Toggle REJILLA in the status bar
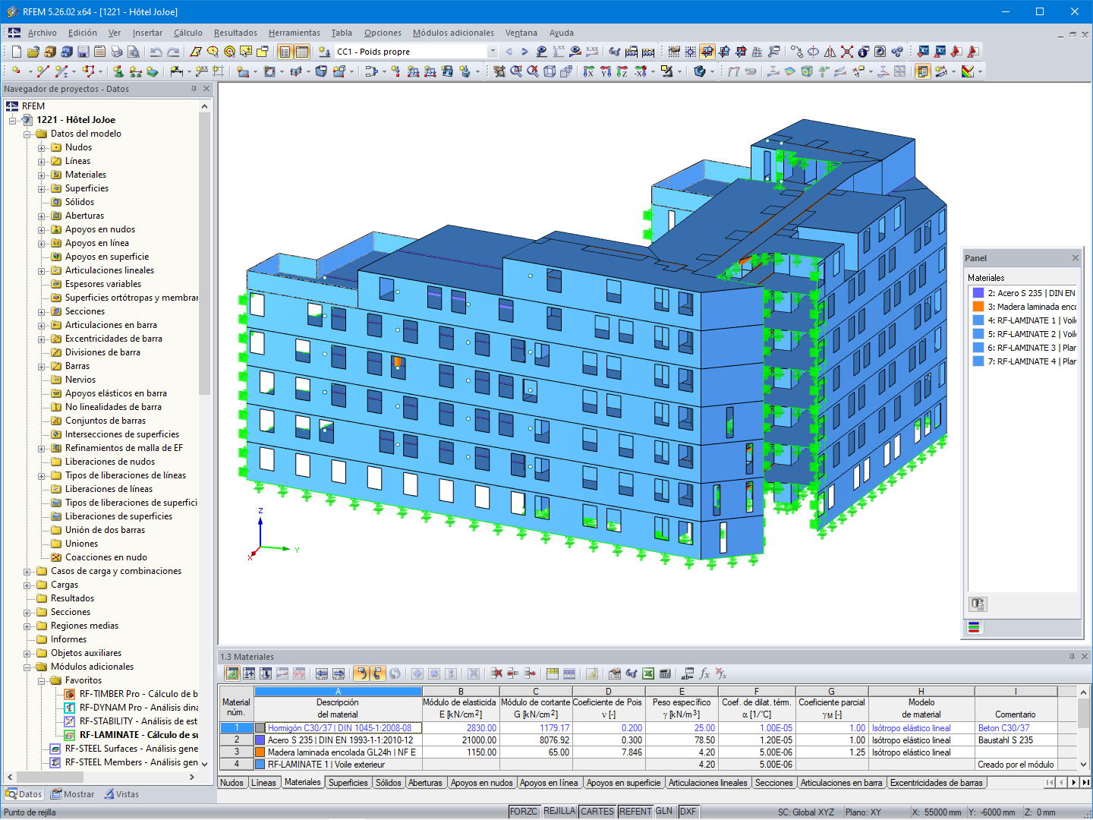This screenshot has width=1093, height=820. 559,811
